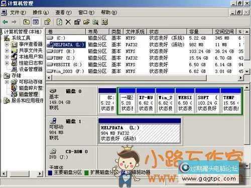
Task: Select the WEBSITE (G:) volume row
Action: [x=146, y=65]
